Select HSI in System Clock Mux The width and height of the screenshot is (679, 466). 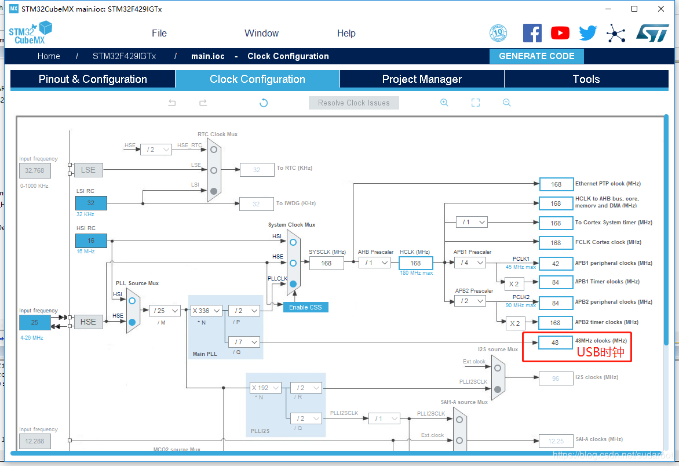[x=293, y=242]
